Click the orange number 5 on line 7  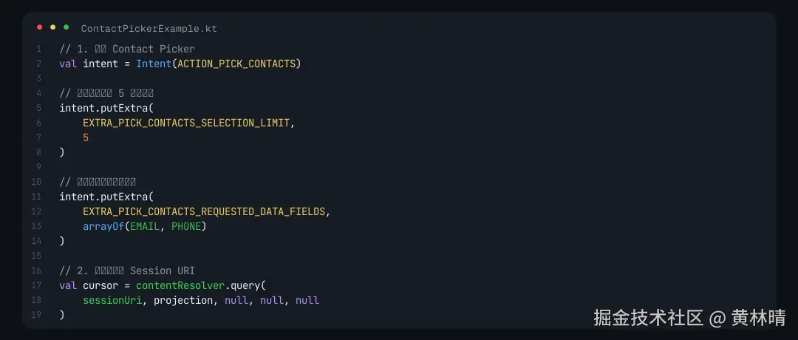(x=86, y=137)
